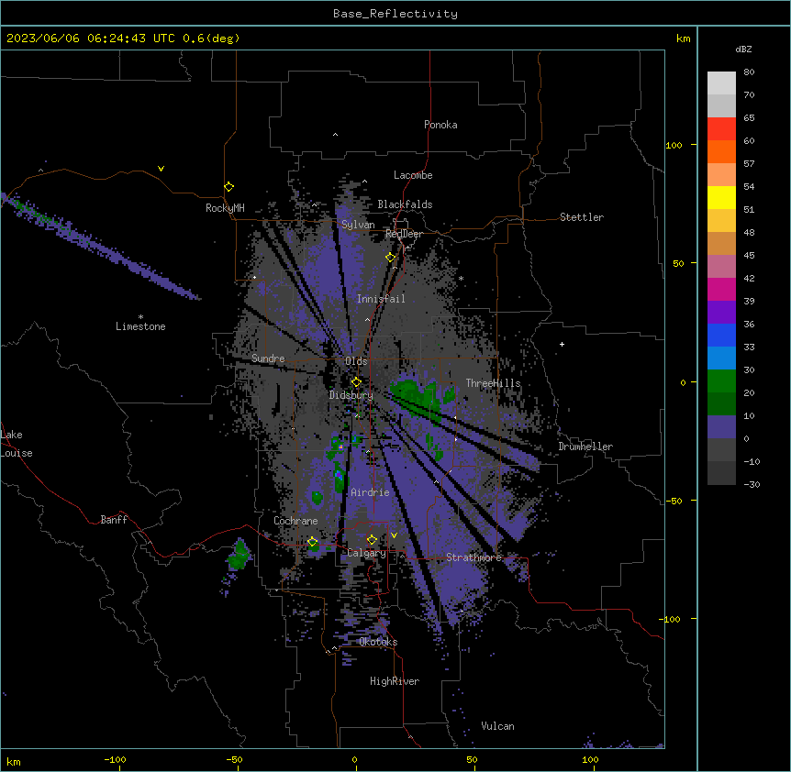Click the ThreeHills label

pos(493,383)
